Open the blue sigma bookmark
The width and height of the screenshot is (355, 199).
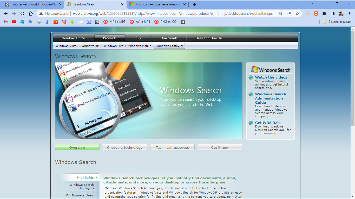point(89,22)
